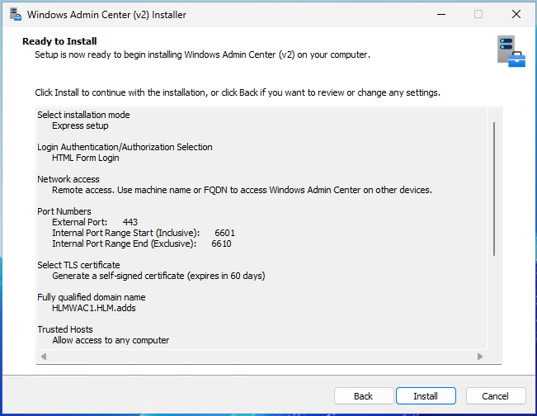The width and height of the screenshot is (537, 416).
Task: Click the vertical scrollbar thumb in summary
Action: coord(495,188)
